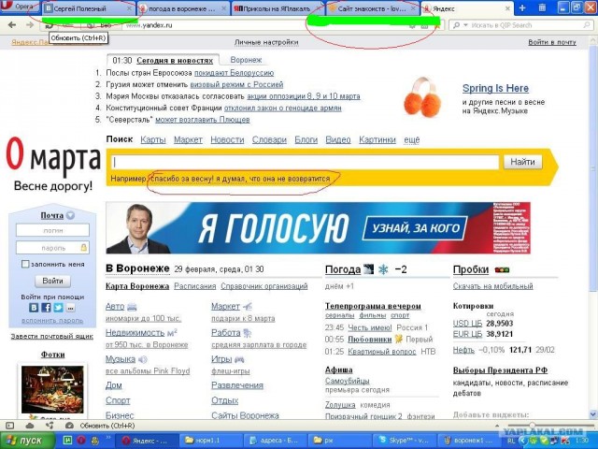Open the Погода weather link
The height and width of the screenshot is (449, 598).
click(343, 269)
